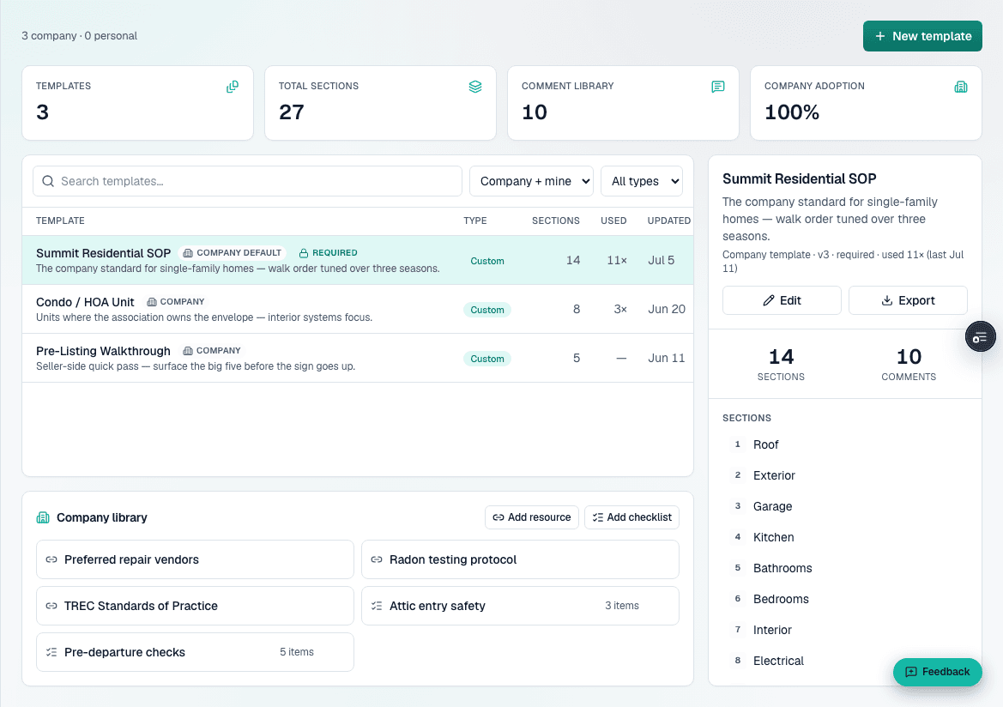Click the Pre-Listing Walkthrough company icon
The width and height of the screenshot is (1003, 707).
(x=188, y=351)
